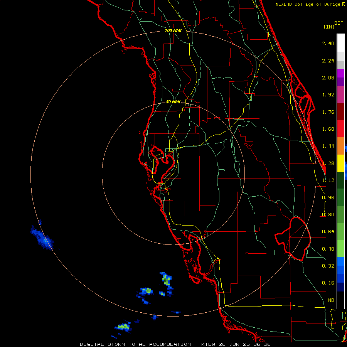Click the dark red color scale swatch
The image size is (347, 347).
tap(340, 112)
